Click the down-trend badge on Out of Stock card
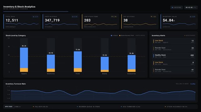This screenshot has width=201, height=112. click(153, 17)
